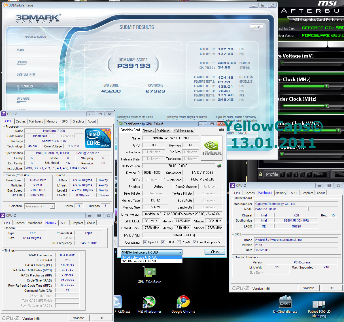Viewport: 344px width, 322px height.
Task: Switch to Validation tab in GPU-Z
Action: [x=164, y=130]
